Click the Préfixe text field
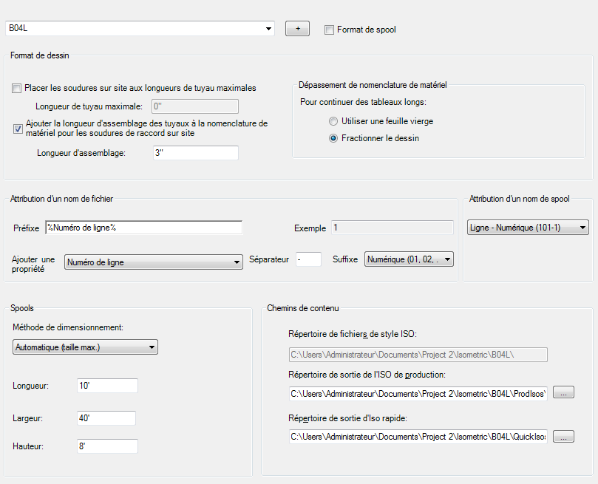Image resolution: width=598 pixels, height=484 pixels. [x=144, y=228]
